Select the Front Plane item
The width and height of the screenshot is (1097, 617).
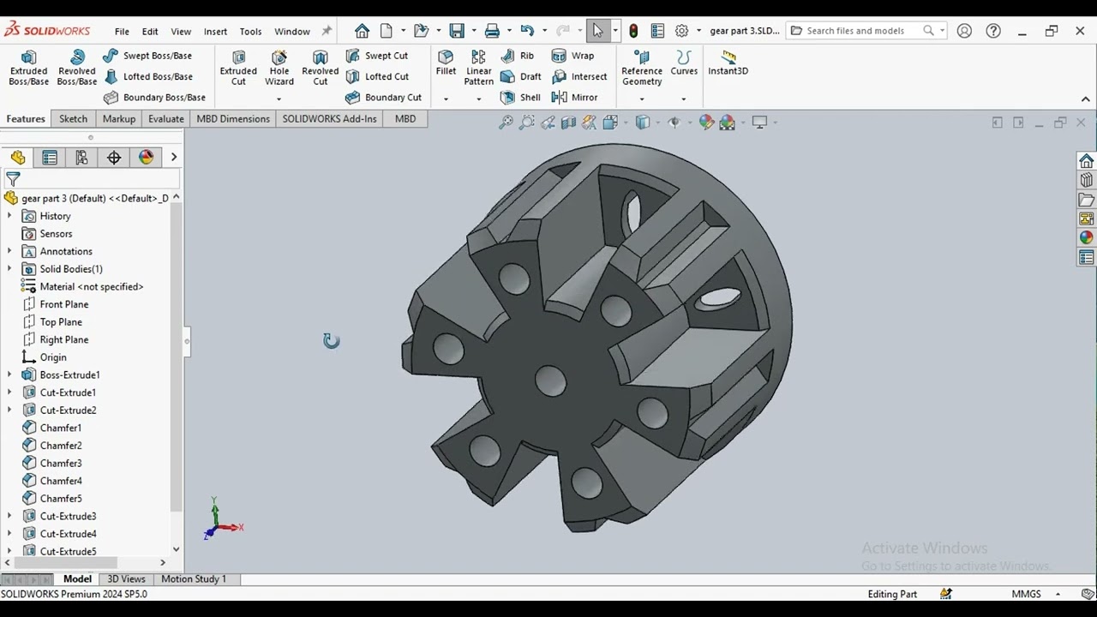64,304
